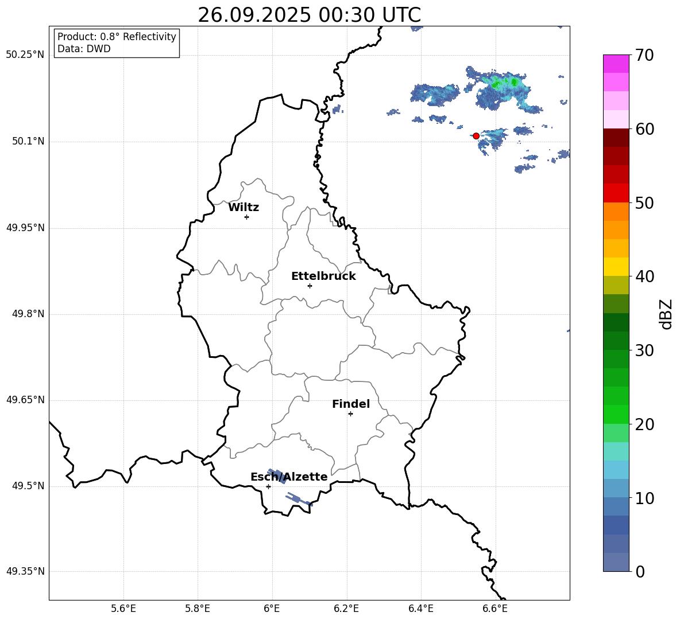
Task: Click the magenta top segment of colorbar
Action: pyautogui.click(x=616, y=64)
